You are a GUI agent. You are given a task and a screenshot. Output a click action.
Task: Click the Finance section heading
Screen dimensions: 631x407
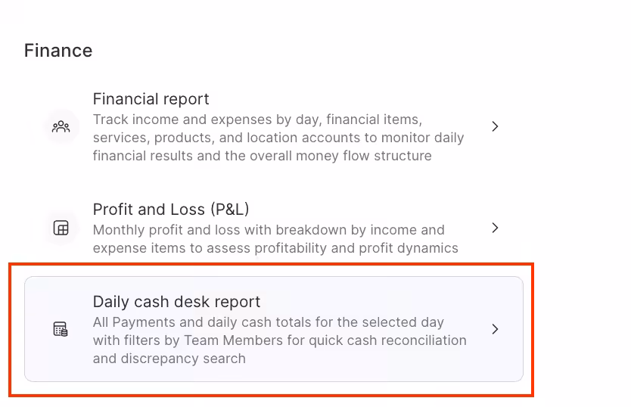click(x=58, y=51)
